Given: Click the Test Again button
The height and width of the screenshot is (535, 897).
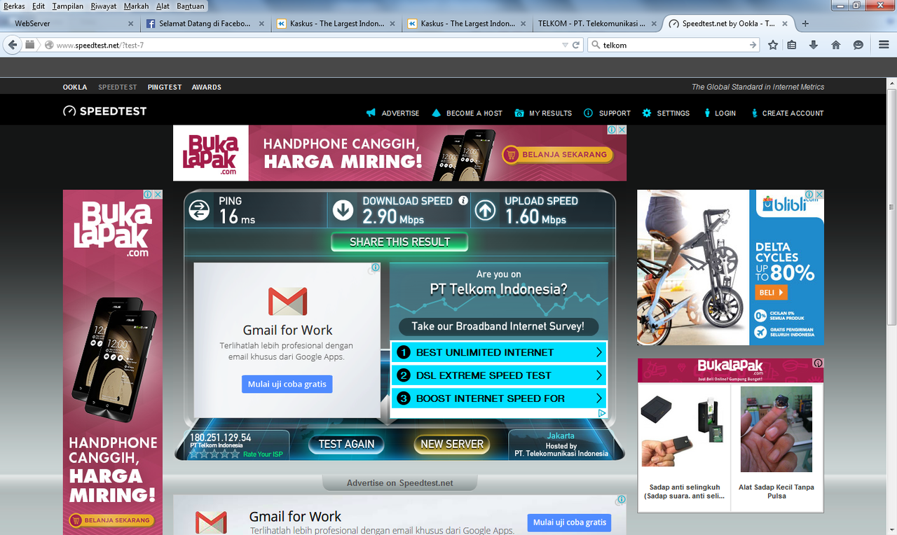Looking at the screenshot, I should (x=346, y=444).
